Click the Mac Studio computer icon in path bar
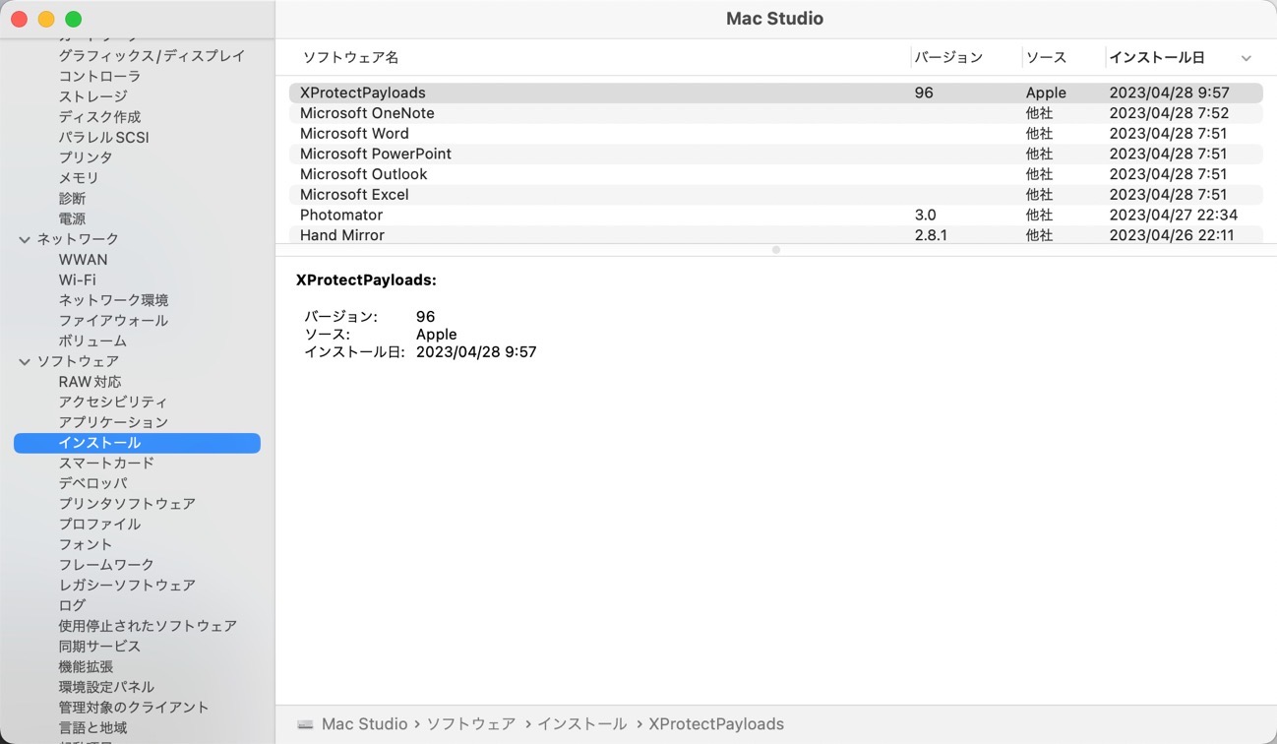The height and width of the screenshot is (744, 1277). [x=305, y=724]
